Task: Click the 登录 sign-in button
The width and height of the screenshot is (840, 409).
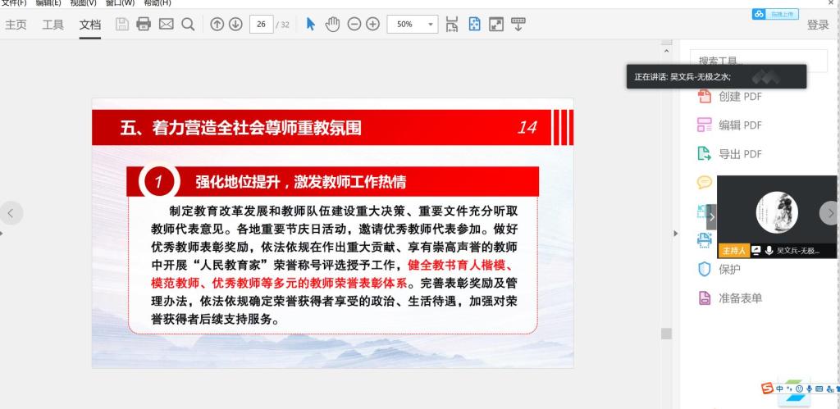Action: click(x=818, y=25)
